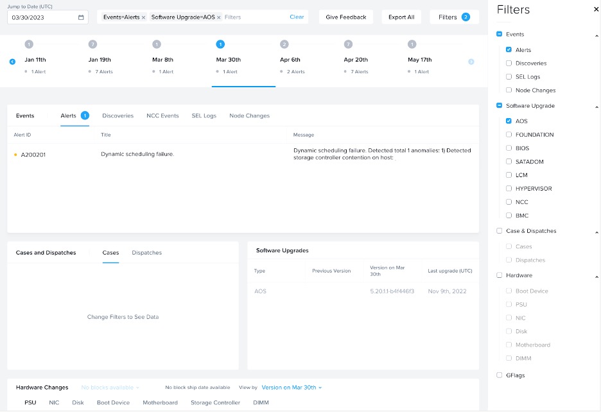Image resolution: width=601 pixels, height=412 pixels.
Task: Toggle the GFlags checkbox
Action: (500, 375)
